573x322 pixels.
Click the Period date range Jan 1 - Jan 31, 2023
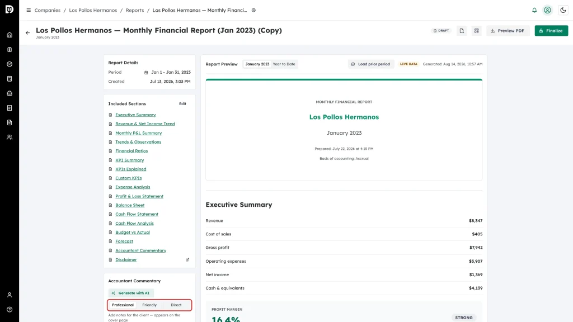pos(171,72)
